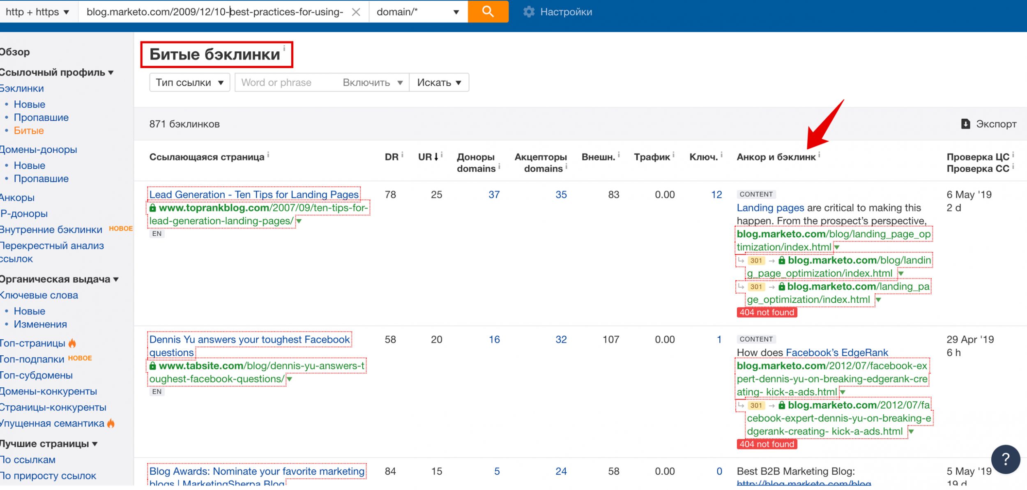Viewport: 1027px width, 490px height.
Task: Expand dropdown arrow after tabsite facebook-questions URL
Action: click(x=289, y=379)
